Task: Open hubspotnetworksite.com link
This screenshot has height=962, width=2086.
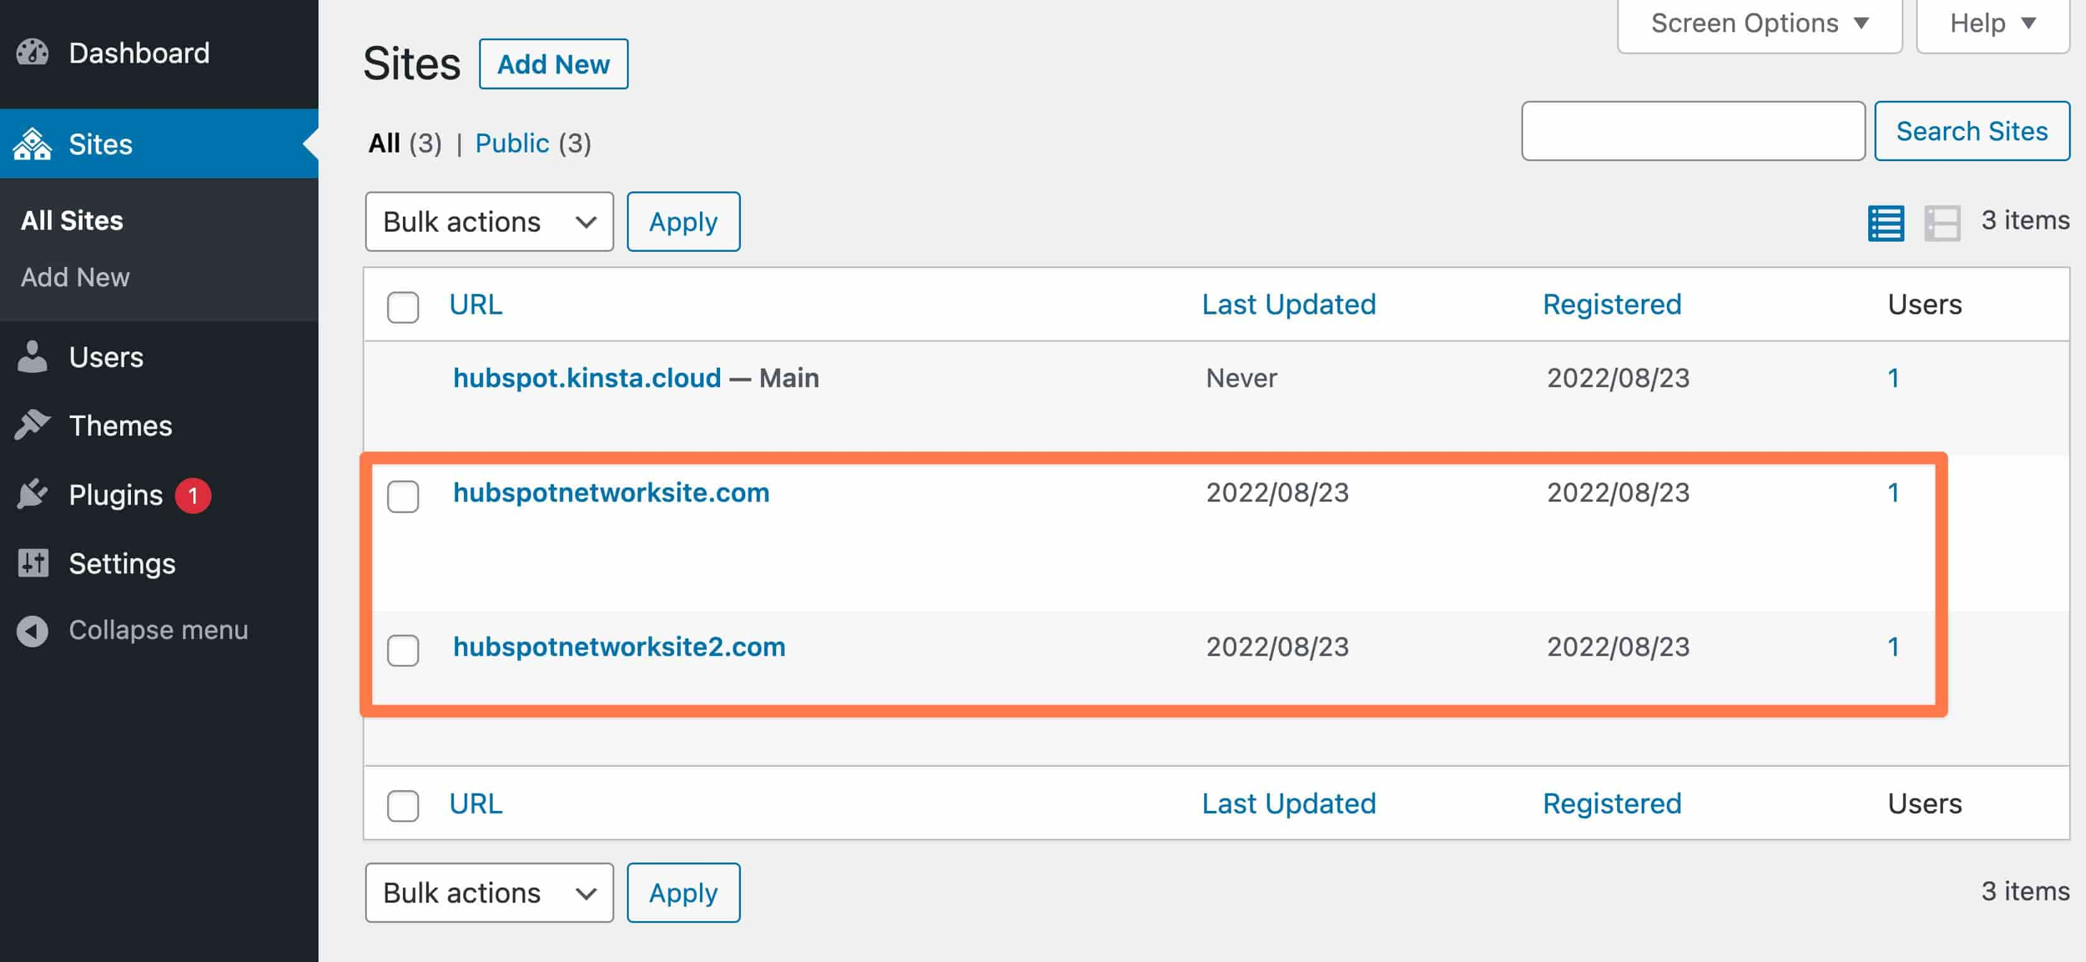Action: 609,492
